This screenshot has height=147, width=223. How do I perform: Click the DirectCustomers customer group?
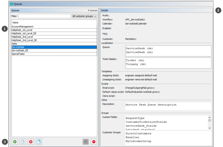click(x=139, y=134)
